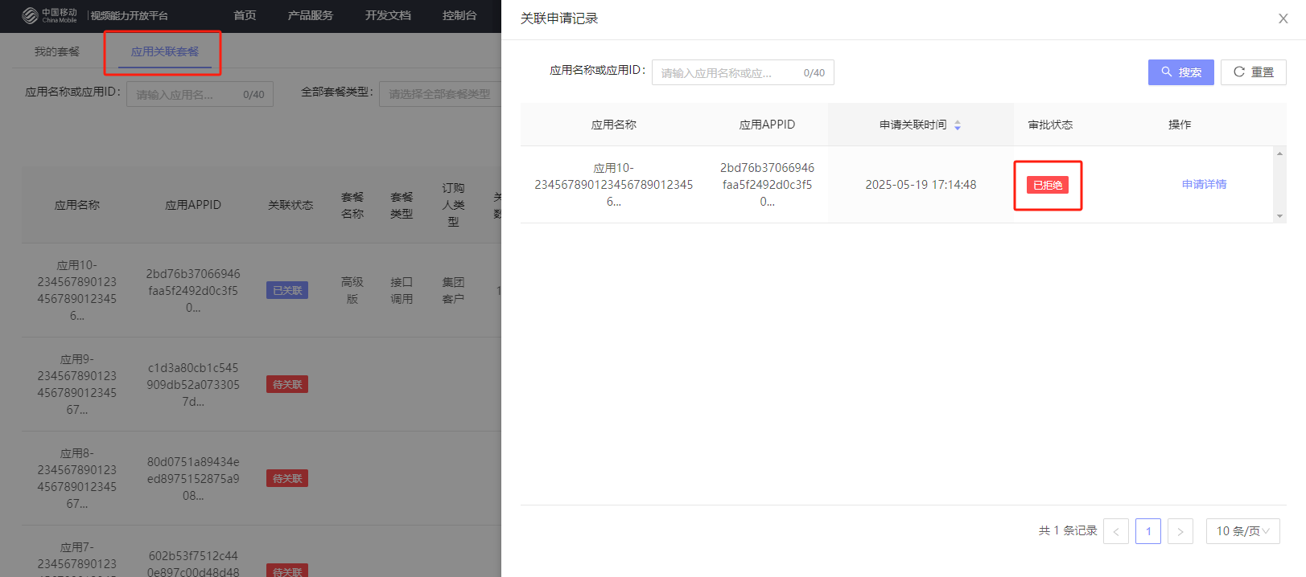Click the 已拒绝 status tag
This screenshot has height=577, width=1306.
(1048, 185)
